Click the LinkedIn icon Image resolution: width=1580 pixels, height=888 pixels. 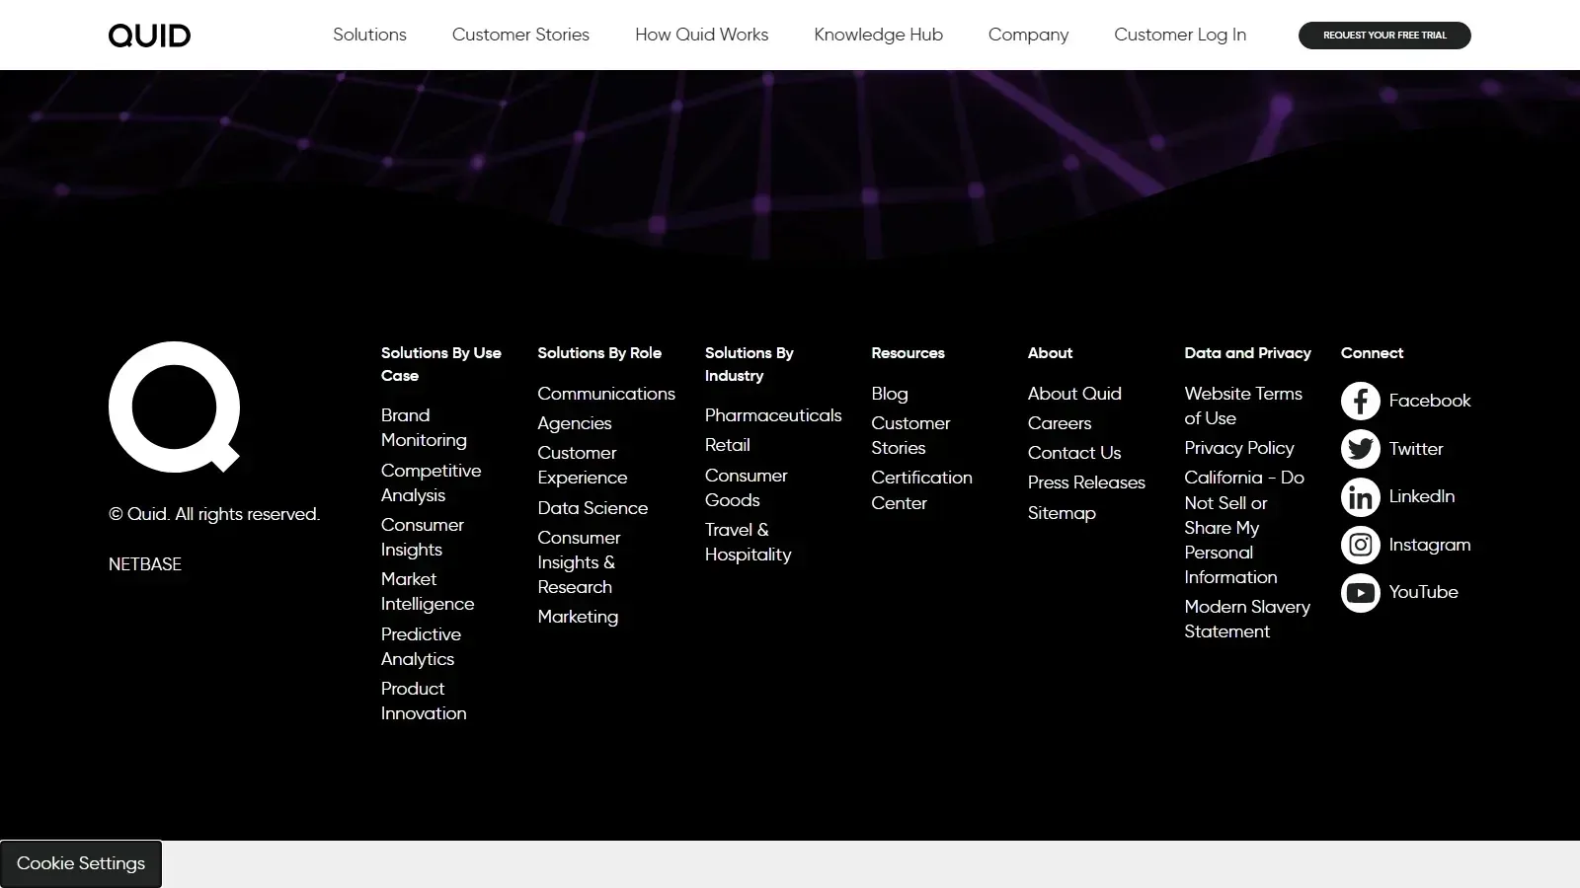tap(1360, 496)
